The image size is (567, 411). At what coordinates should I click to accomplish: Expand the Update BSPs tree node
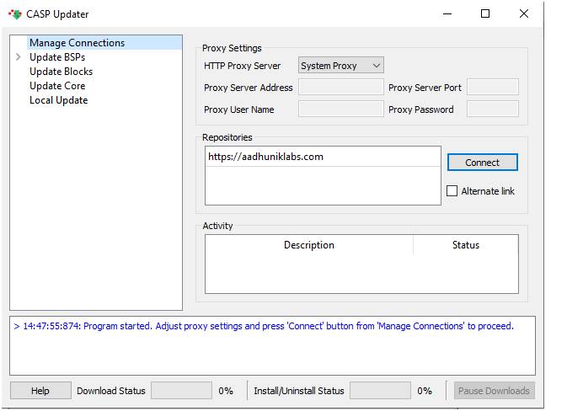click(19, 57)
